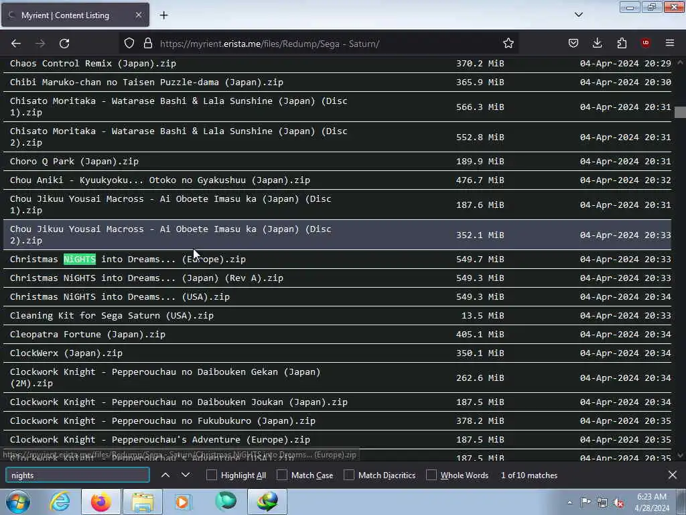
Task: Close the Myrient Content Listing tab
Action: click(x=138, y=15)
